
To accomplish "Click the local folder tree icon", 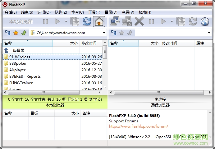I will click(x=8, y=33).
